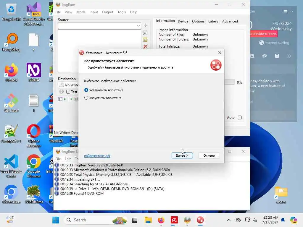Open Firefox from the taskbar
The width and height of the screenshot is (303, 227).
161,220
